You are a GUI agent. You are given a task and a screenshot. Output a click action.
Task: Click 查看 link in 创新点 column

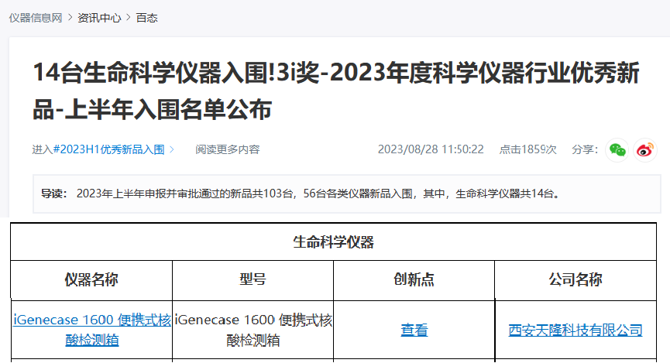point(414,330)
